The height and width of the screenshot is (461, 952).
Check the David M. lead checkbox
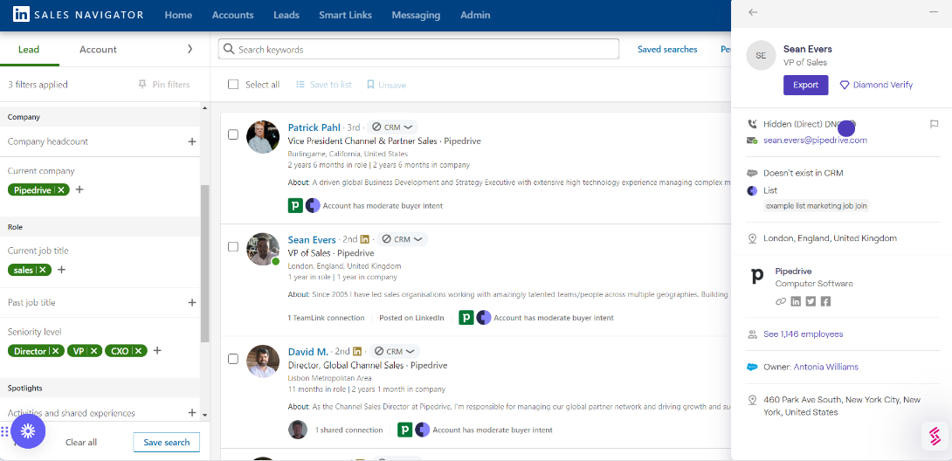[233, 359]
